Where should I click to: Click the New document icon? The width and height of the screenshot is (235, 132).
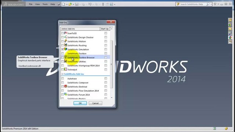[x=64, y=4]
